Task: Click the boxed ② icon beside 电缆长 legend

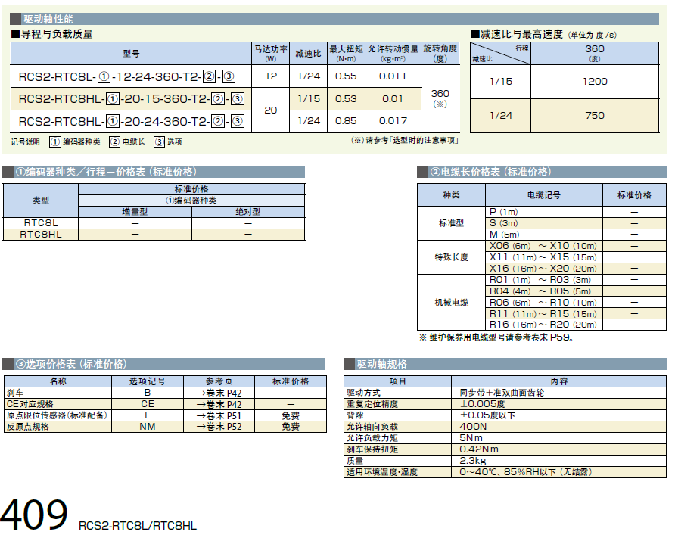Action: (x=114, y=141)
